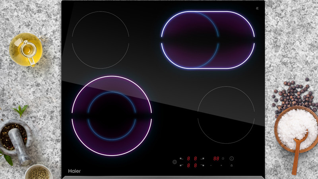Click the unlit bottom-right cooking zone
Viewport: 318px width, 179px height.
click(226, 115)
